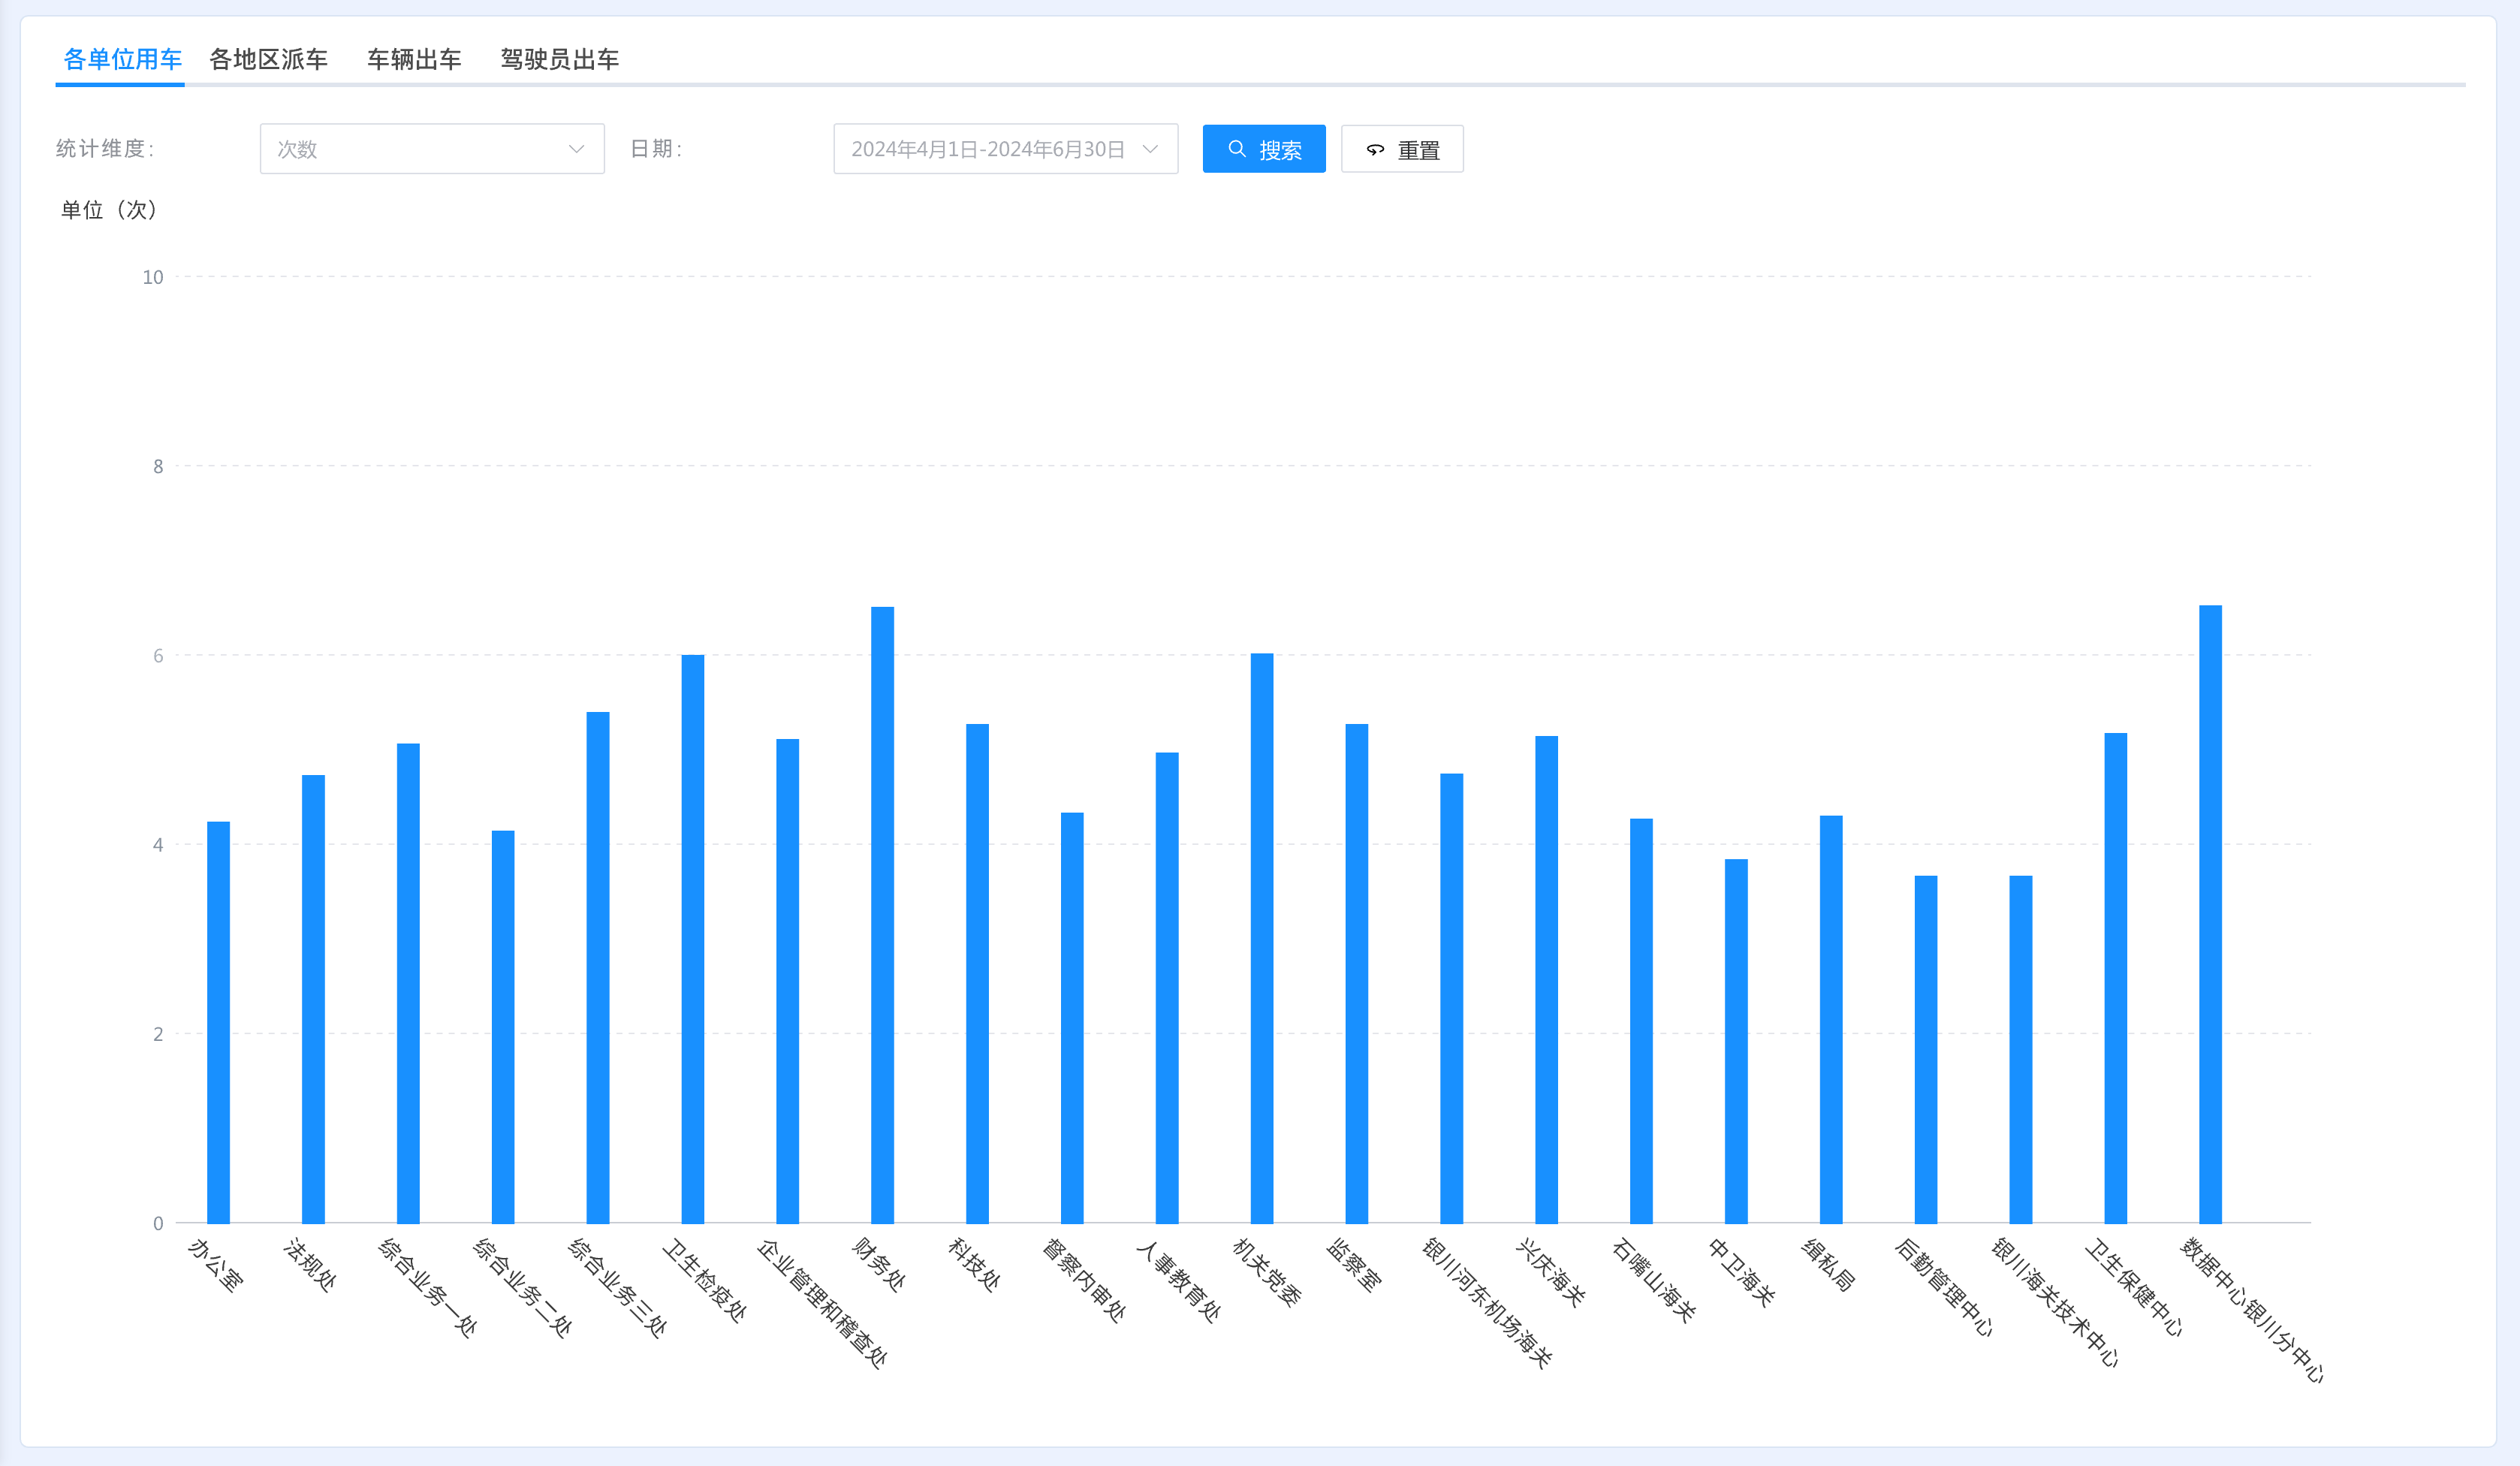The height and width of the screenshot is (1466, 2520).
Task: Click the 数据中心银川分中心 bar
Action: click(x=2210, y=915)
